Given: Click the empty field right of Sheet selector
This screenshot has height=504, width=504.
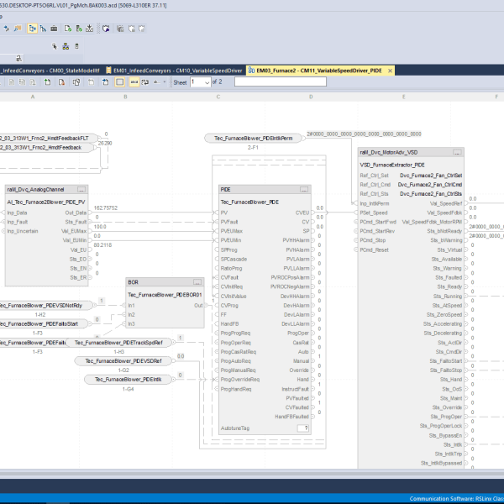Looking at the screenshot, I should coord(281,81).
